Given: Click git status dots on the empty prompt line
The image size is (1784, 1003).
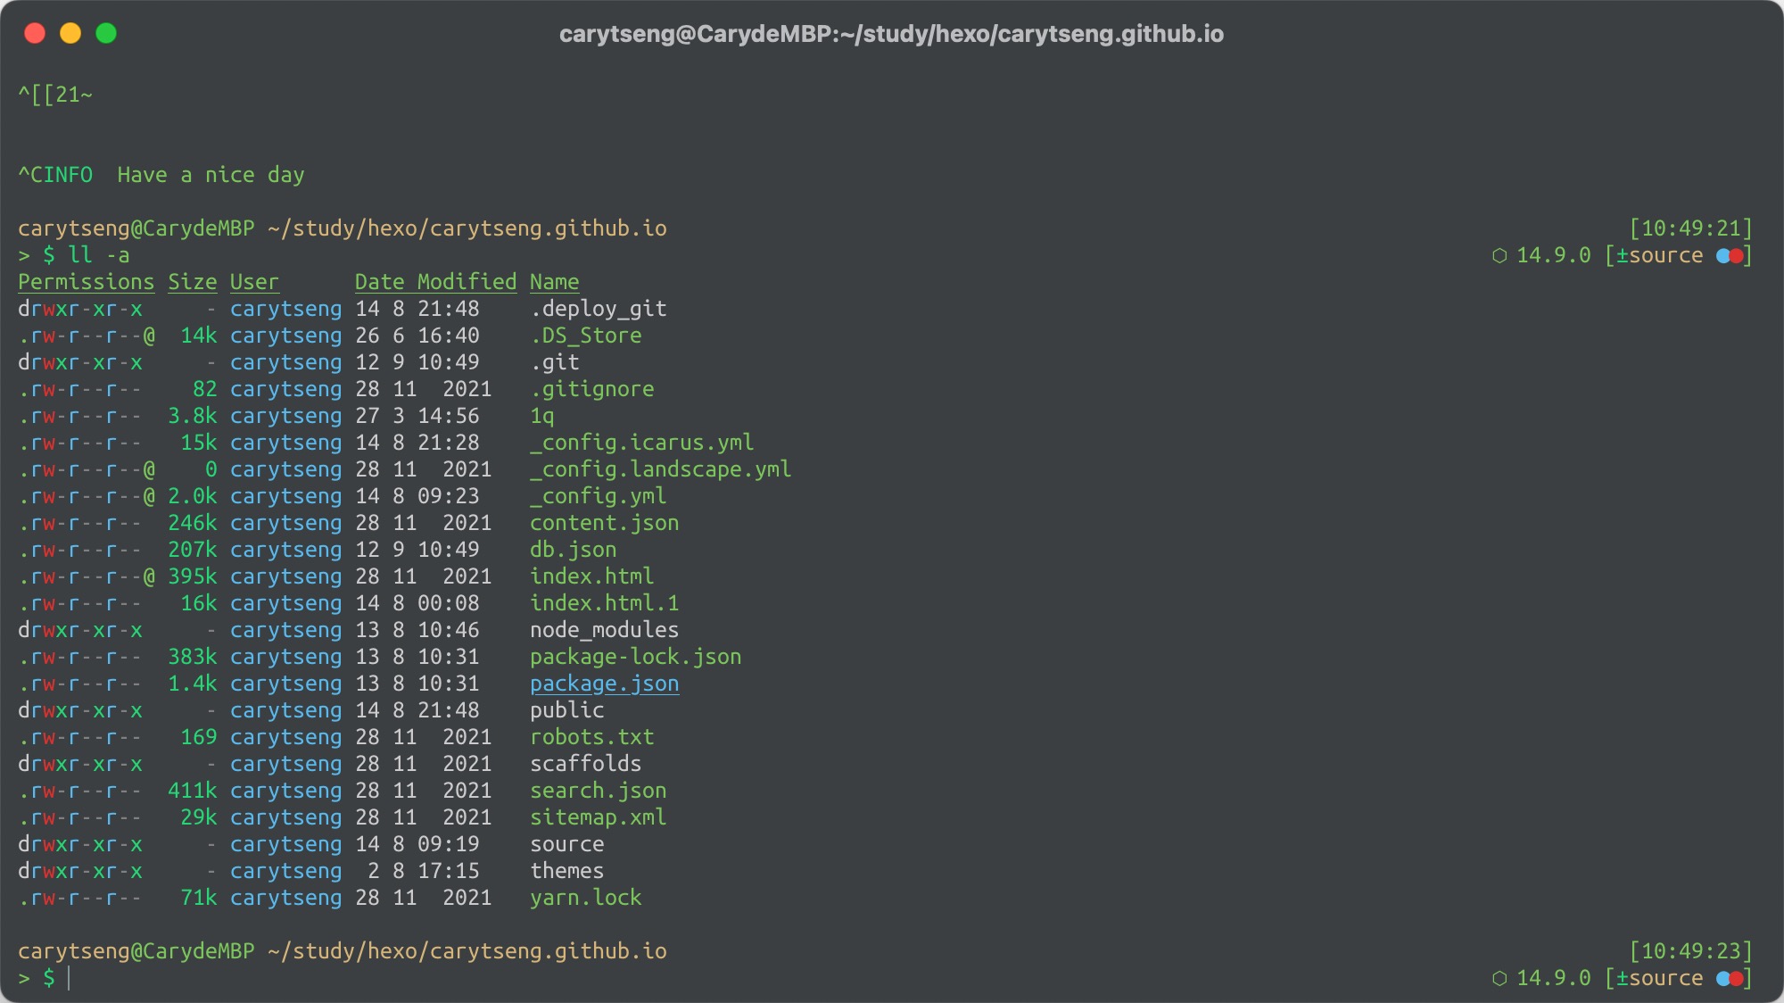Looking at the screenshot, I should pos(1730,979).
